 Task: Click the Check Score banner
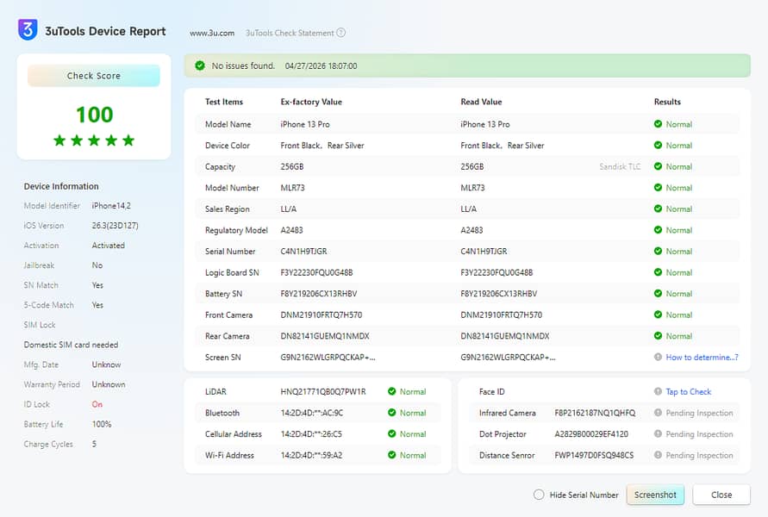(94, 76)
